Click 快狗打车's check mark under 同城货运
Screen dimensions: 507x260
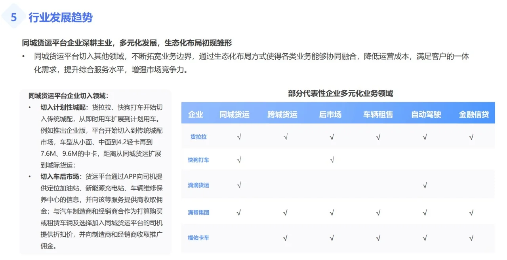tap(239, 160)
